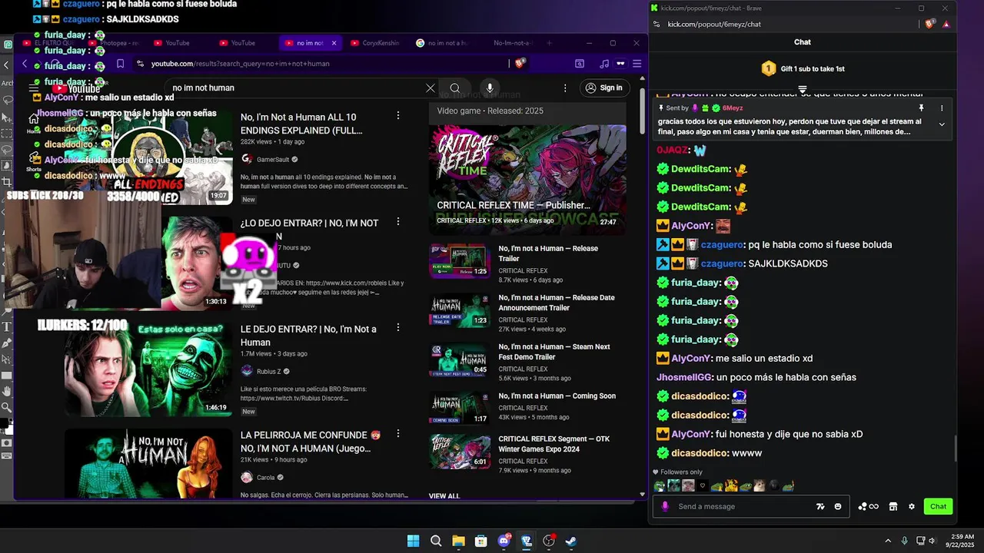Click the YouTube Sign in button
984x553 pixels.
tap(603, 88)
